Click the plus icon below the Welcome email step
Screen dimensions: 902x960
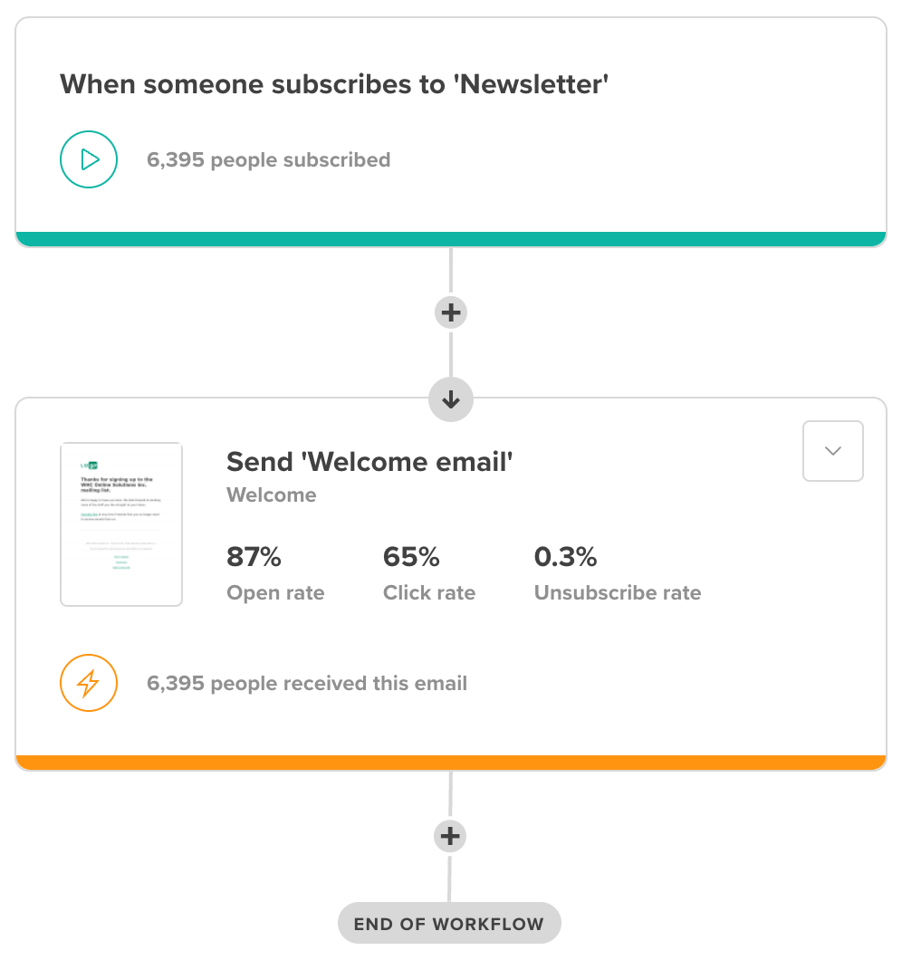[450, 836]
